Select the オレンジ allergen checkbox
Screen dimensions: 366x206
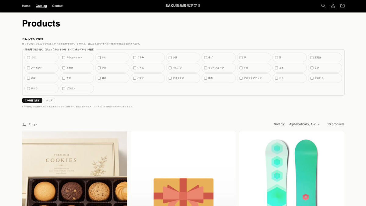pos(170,68)
